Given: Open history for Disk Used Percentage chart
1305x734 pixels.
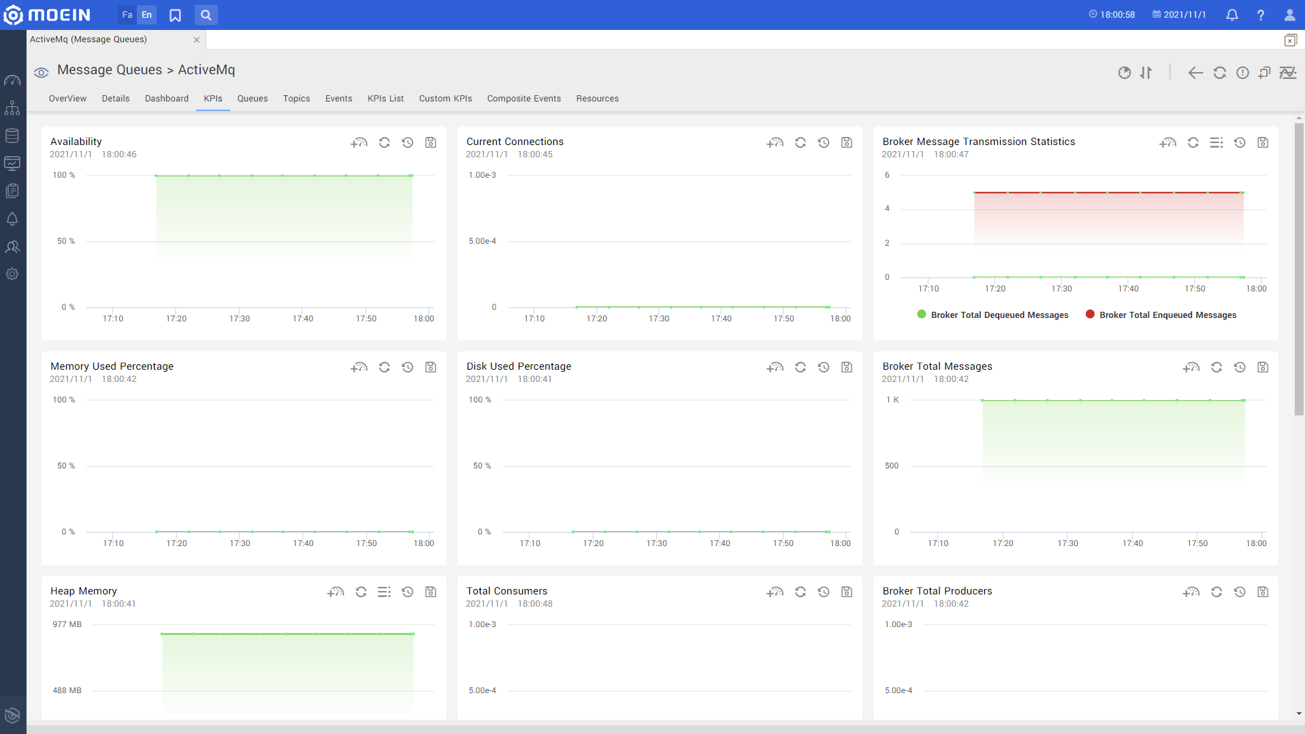Looking at the screenshot, I should click(824, 368).
